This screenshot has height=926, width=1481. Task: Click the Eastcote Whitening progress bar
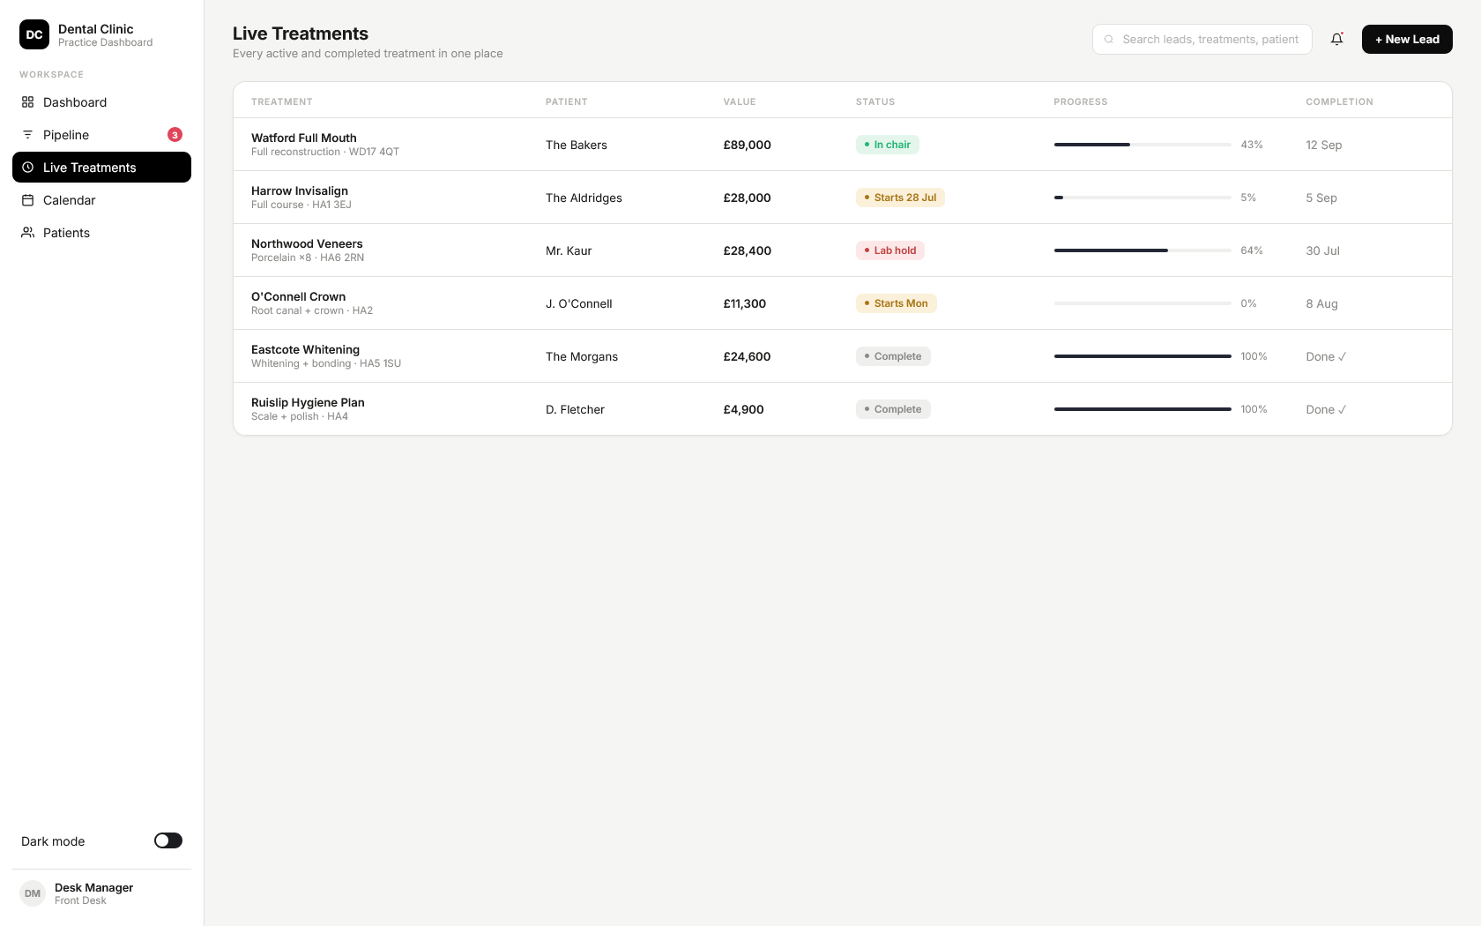click(1142, 356)
